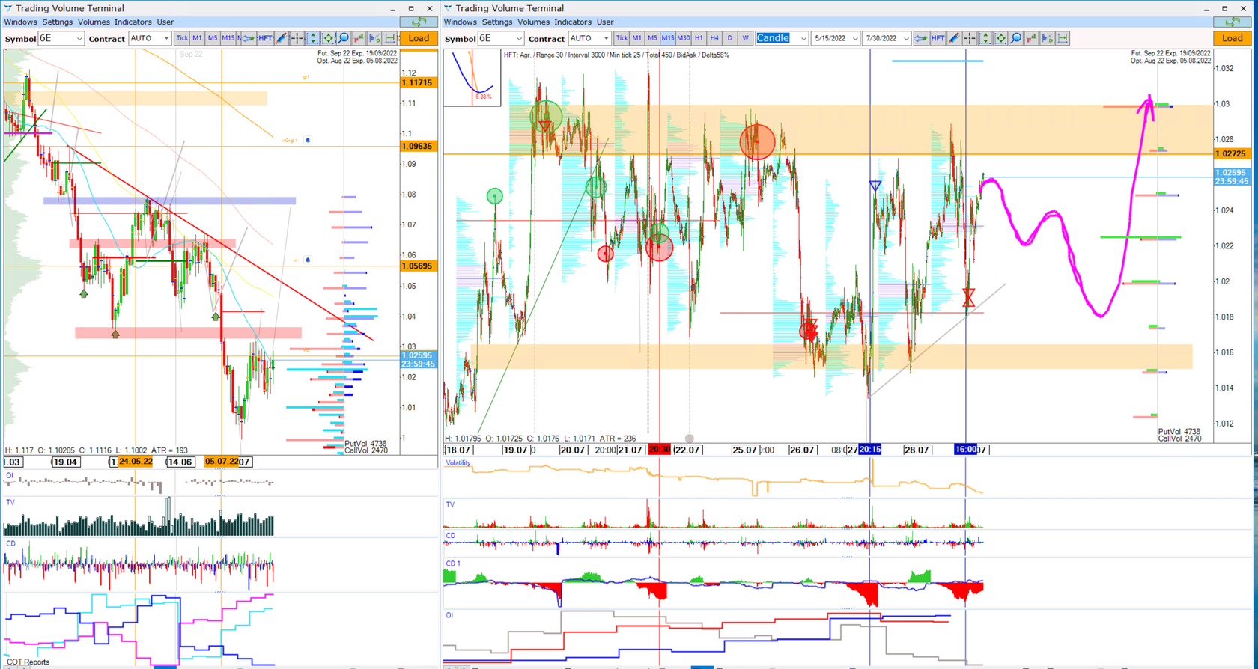
Task: Click the orange Load button in right terminal
Action: [x=1233, y=38]
